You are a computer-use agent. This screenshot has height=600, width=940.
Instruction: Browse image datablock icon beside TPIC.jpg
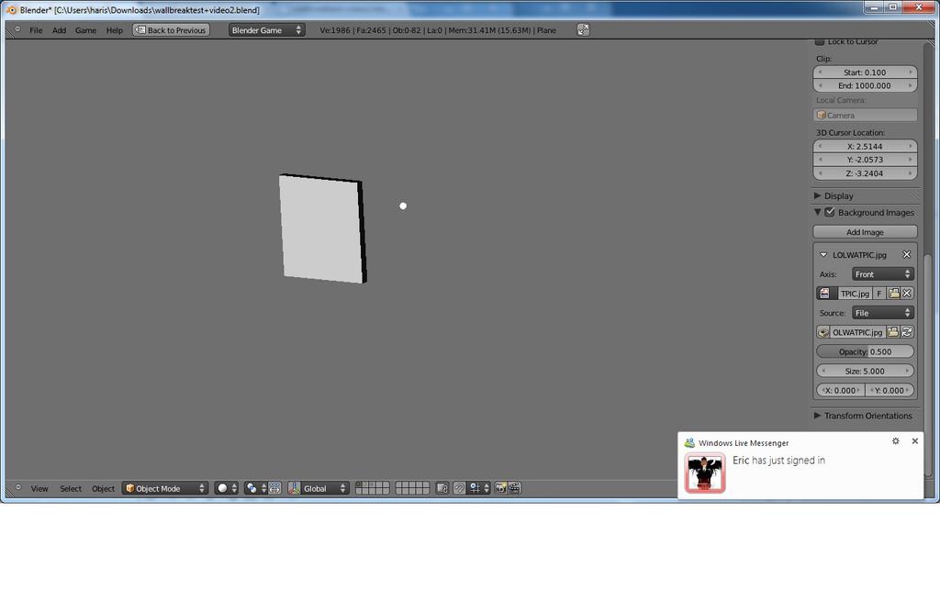tap(825, 293)
